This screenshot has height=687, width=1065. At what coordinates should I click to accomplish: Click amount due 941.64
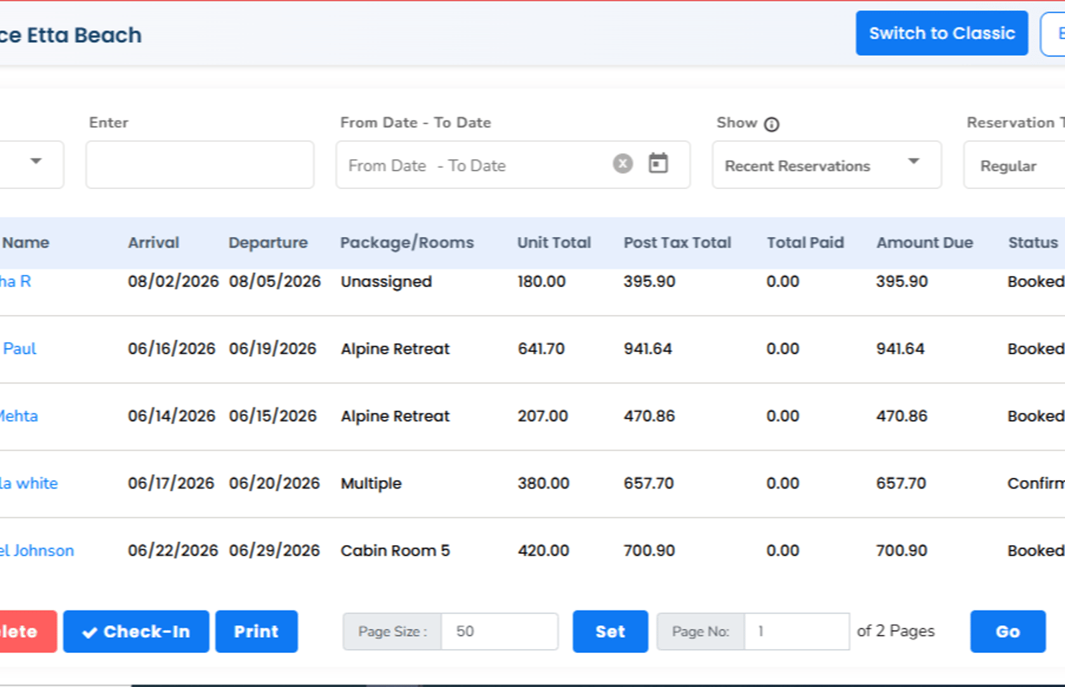pos(900,349)
